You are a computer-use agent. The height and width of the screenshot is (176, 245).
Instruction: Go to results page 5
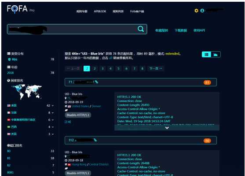[118, 68]
